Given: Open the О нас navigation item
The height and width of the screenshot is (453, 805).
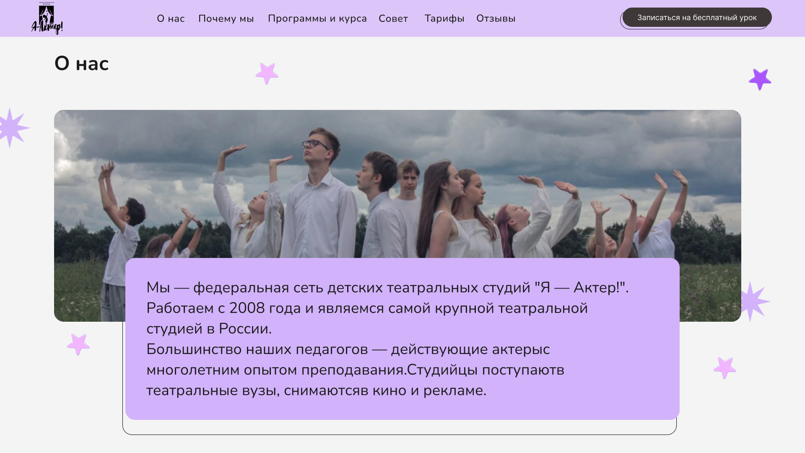Looking at the screenshot, I should click(171, 18).
